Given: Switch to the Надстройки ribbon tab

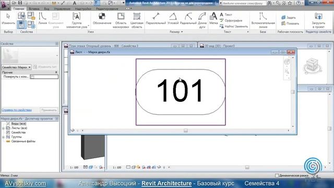Looking at the screenshot, I should (83, 9).
